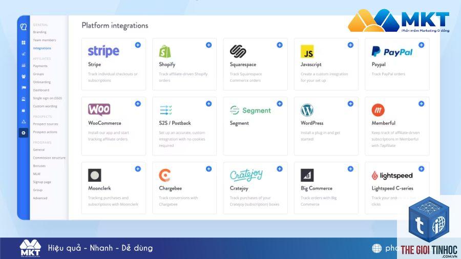The width and height of the screenshot is (461, 259).
Task: Click the plus icon on WordPress card
Action: (x=350, y=104)
